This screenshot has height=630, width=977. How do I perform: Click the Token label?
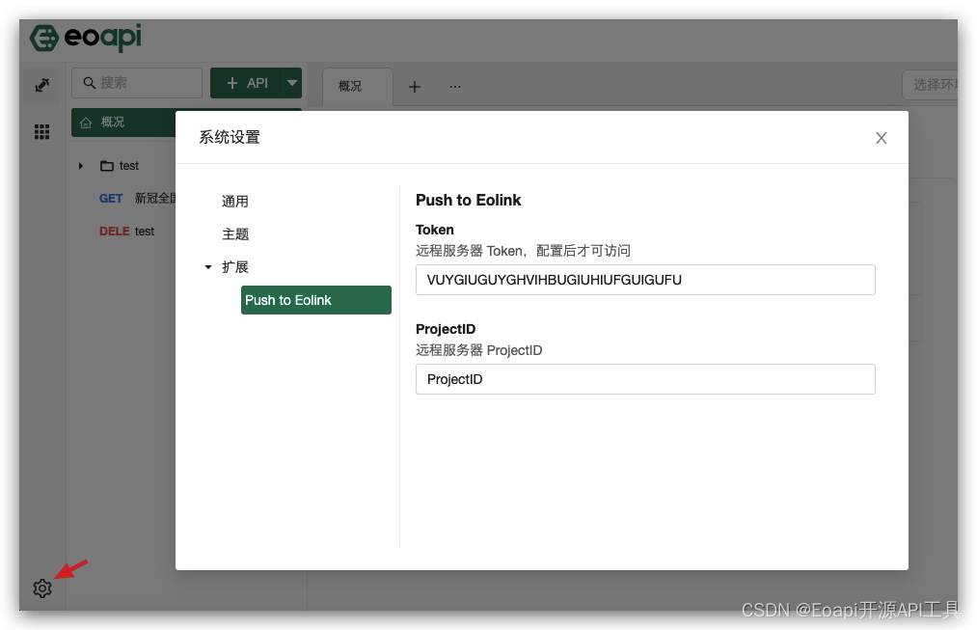(x=434, y=230)
